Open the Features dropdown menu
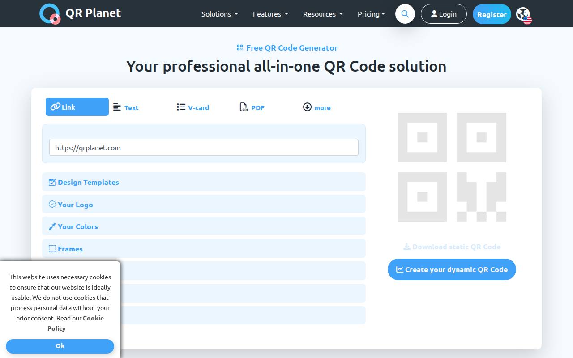Image resolution: width=573 pixels, height=358 pixels. point(270,14)
